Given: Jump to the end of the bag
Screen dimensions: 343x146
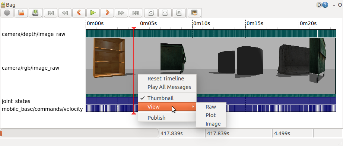Looking at the screenshot, I should (x=136, y=13).
